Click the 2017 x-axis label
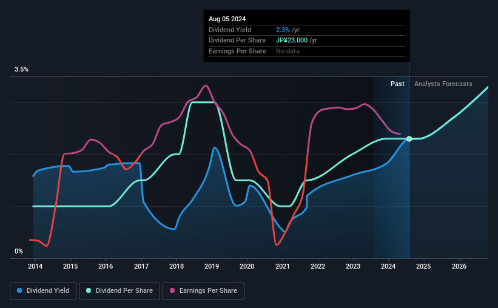 coord(141,266)
